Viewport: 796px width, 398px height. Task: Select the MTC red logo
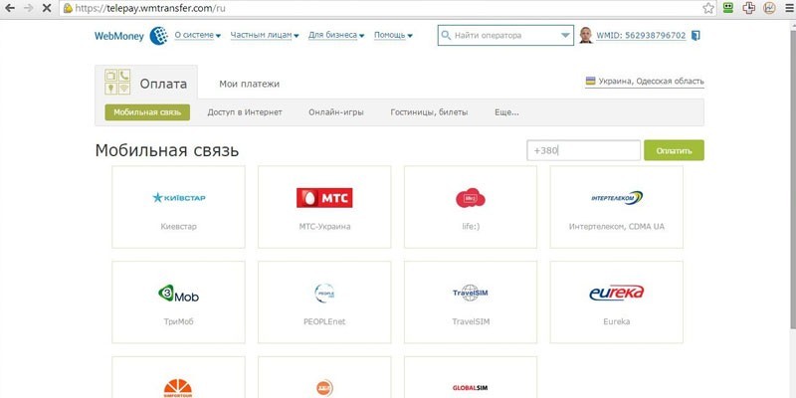click(x=324, y=198)
